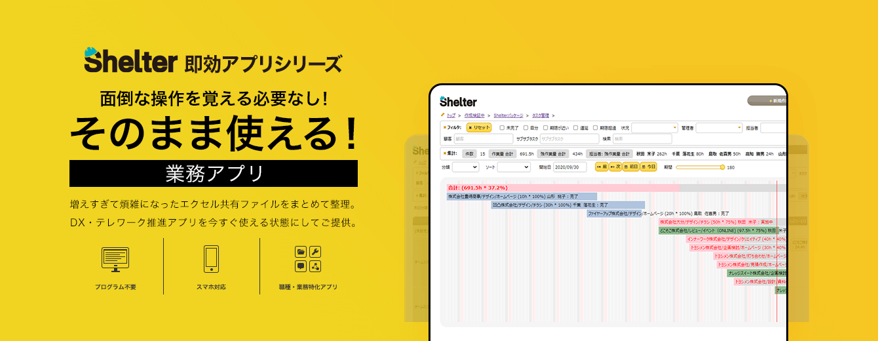Click the 顧客 input field

[x=484, y=139]
